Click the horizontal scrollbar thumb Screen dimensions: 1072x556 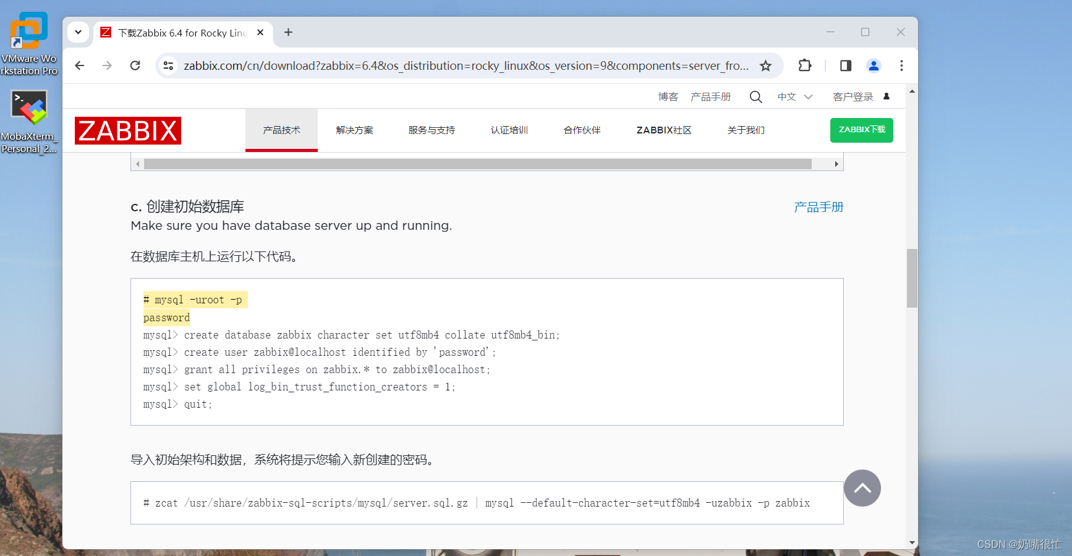478,164
